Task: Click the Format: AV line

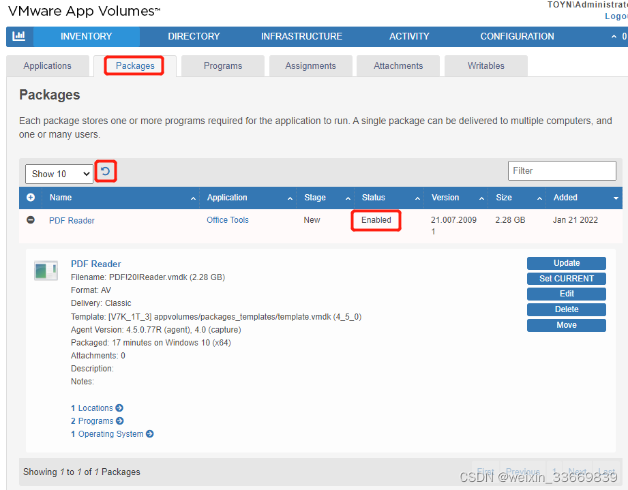Action: click(91, 290)
